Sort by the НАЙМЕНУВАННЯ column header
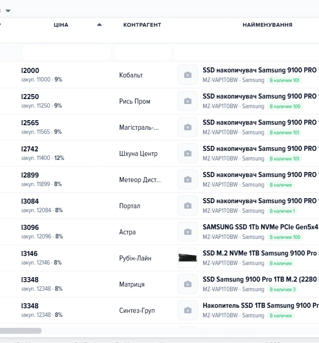319x343 pixels. pos(267,25)
